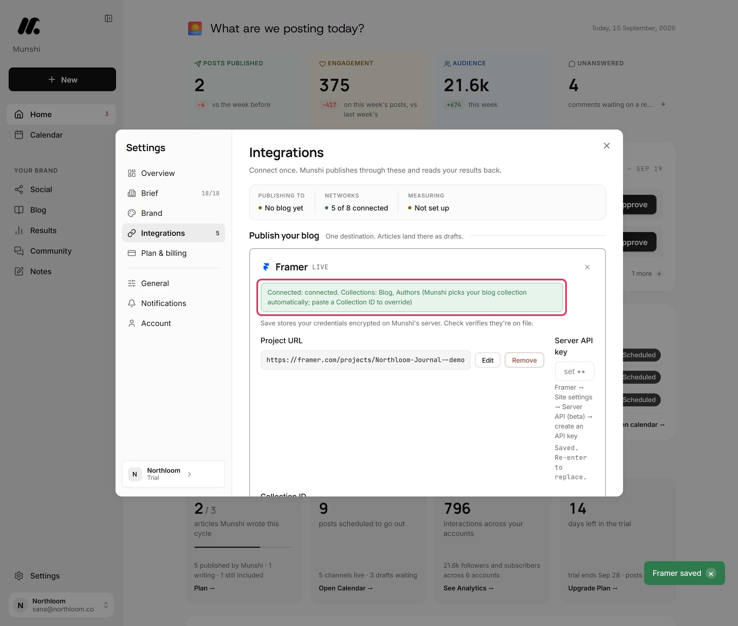Dismiss the Framer saved toast

[x=711, y=573]
